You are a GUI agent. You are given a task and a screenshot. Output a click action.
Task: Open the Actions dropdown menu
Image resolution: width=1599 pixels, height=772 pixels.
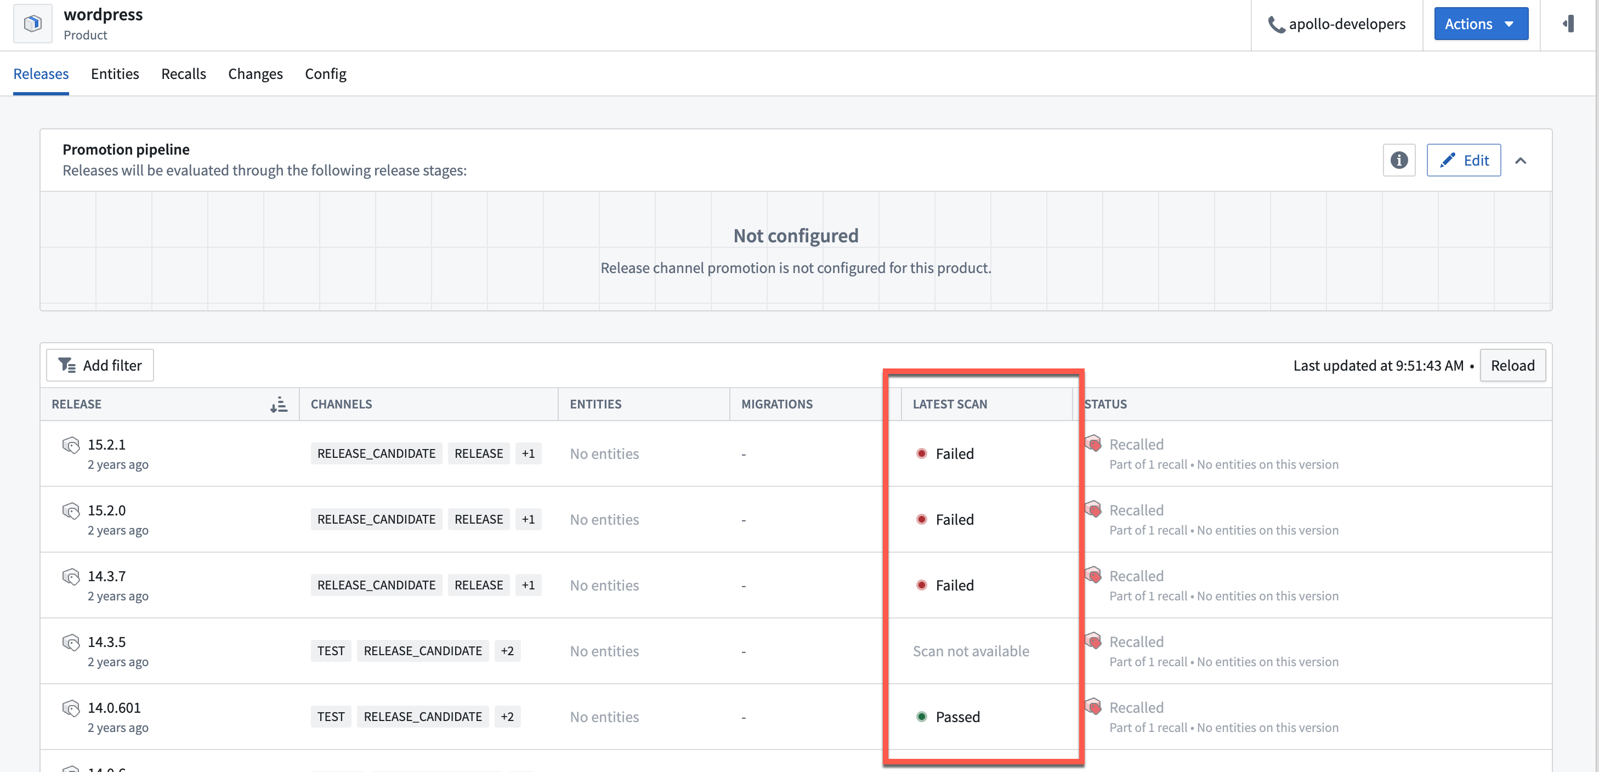[1482, 24]
